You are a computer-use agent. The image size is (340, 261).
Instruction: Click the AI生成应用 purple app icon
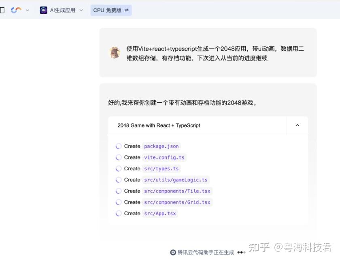click(x=43, y=10)
